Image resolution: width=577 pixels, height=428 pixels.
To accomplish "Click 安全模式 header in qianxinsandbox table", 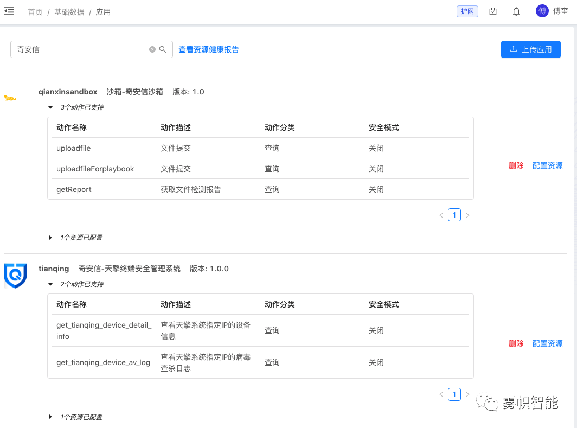I will (x=384, y=127).
